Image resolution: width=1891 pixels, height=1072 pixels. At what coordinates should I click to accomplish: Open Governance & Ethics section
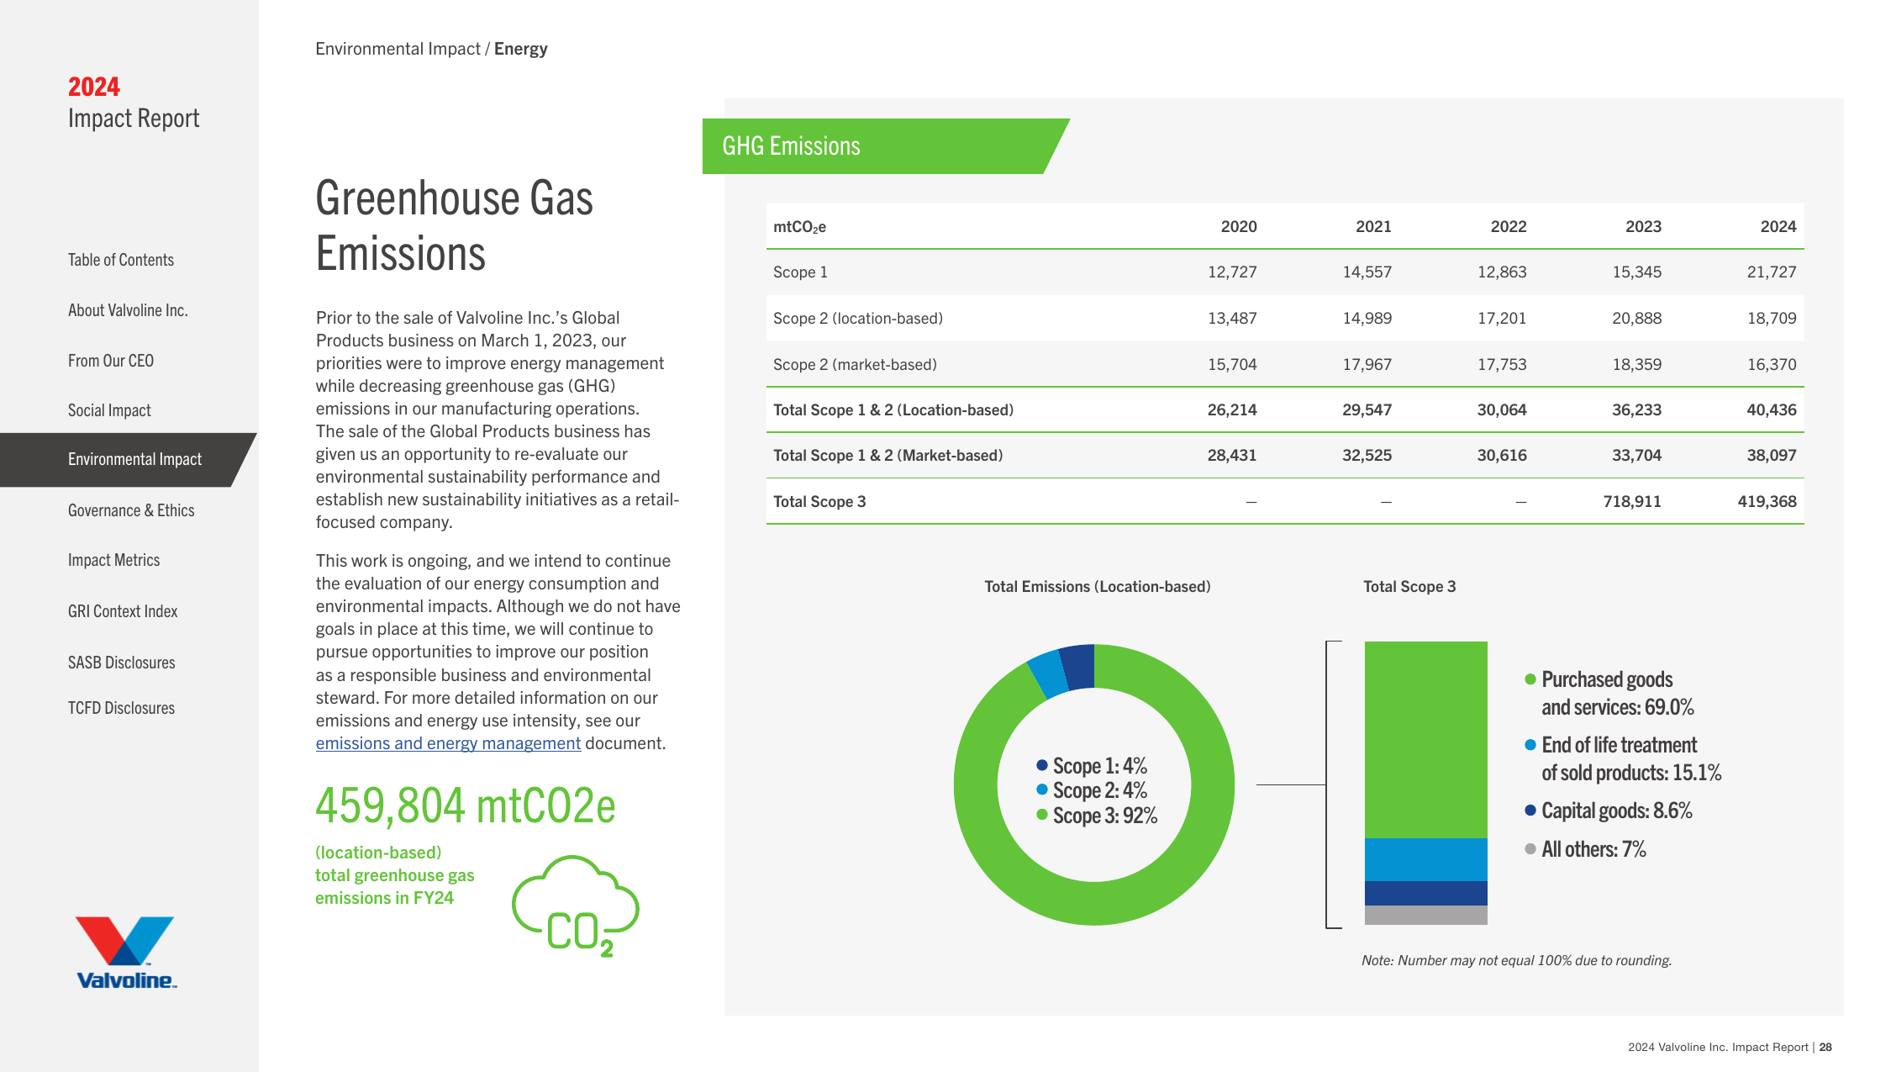click(131, 510)
